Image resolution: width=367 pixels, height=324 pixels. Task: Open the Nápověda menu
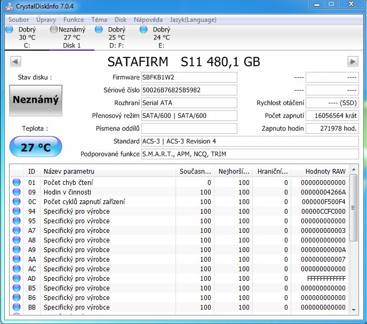(x=148, y=20)
